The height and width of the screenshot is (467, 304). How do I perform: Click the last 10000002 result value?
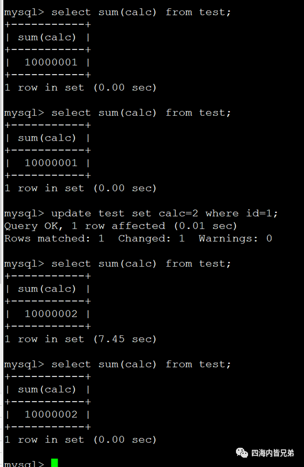(51, 414)
